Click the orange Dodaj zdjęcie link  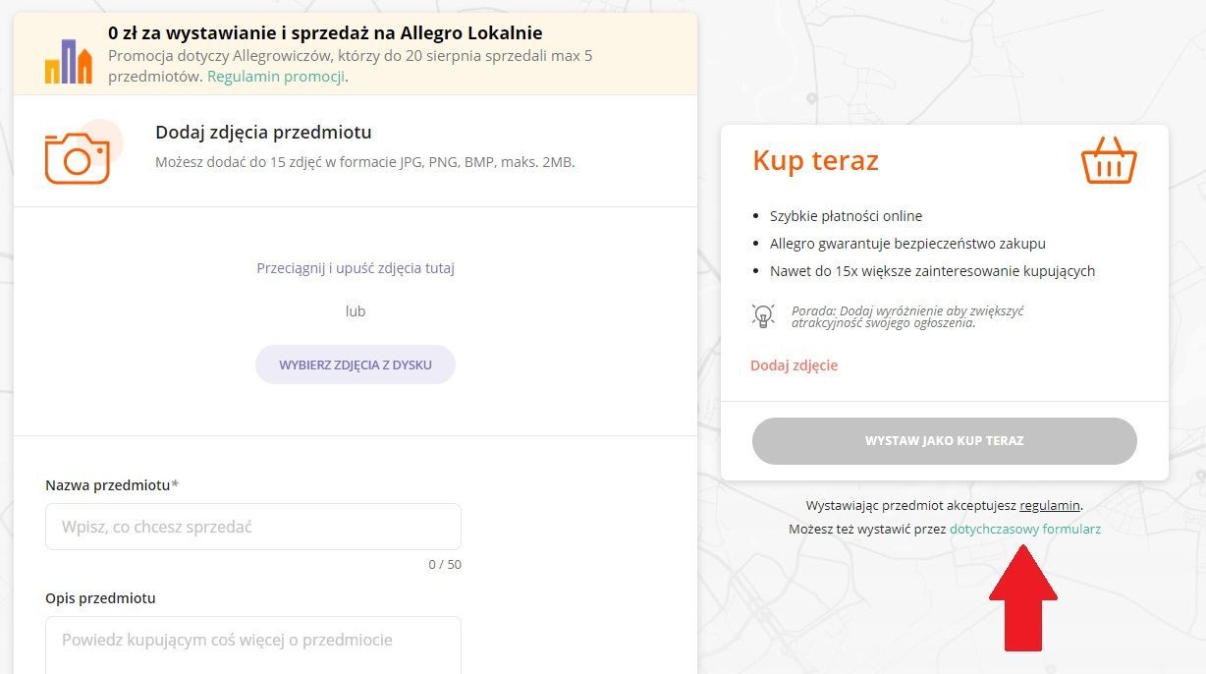click(794, 365)
